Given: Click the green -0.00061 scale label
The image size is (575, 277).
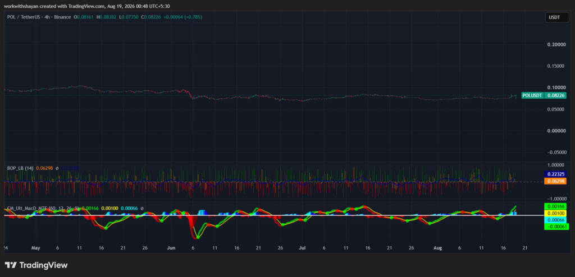Looking at the screenshot, I should tap(556, 227).
